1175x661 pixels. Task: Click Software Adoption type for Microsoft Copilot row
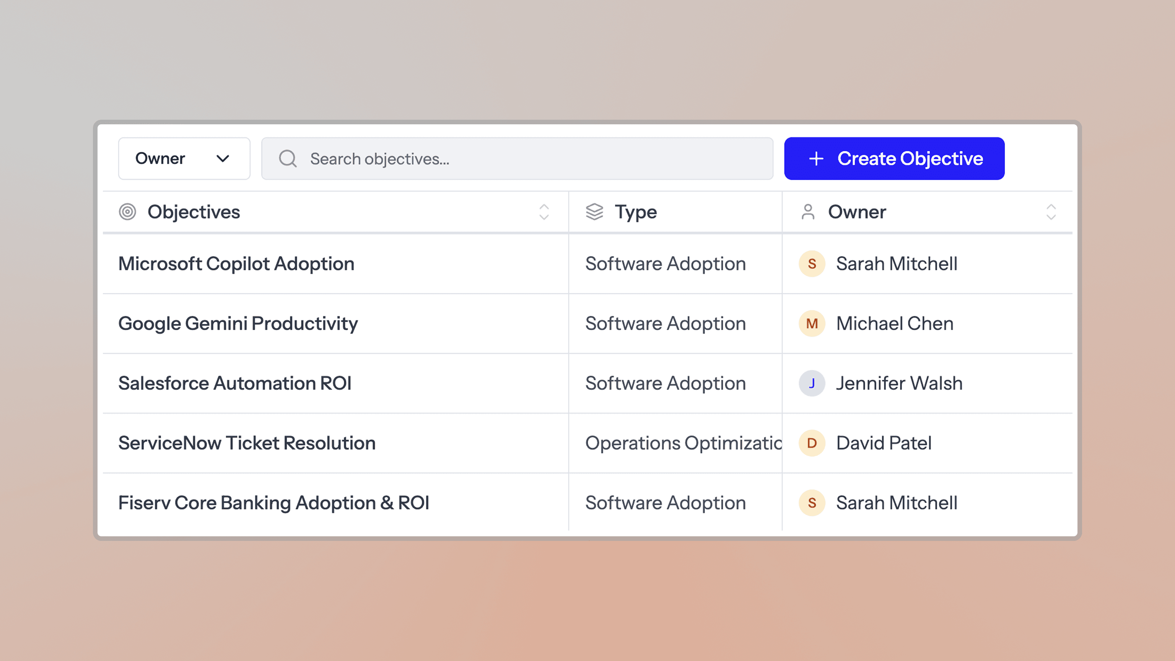click(666, 264)
